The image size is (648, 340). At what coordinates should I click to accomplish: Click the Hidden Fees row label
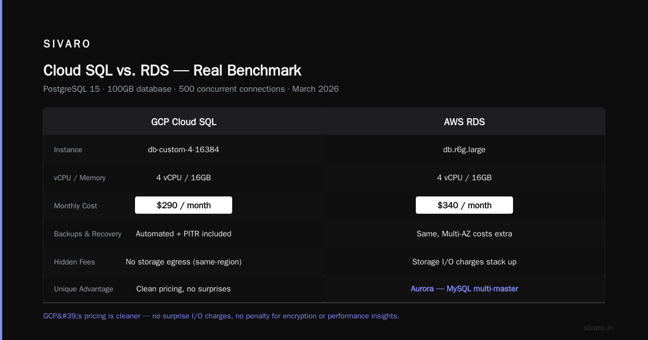75,262
